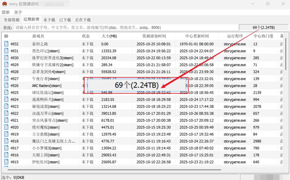Click the file icon beside ID 4915
The height and width of the screenshot is (180, 290).
(x=6, y=162)
